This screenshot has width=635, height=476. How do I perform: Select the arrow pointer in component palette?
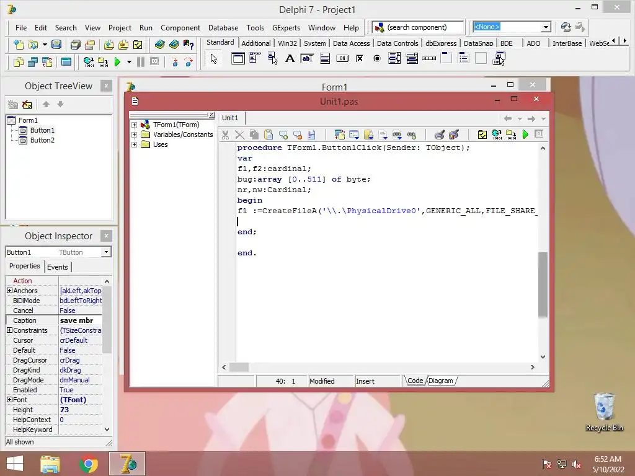214,59
